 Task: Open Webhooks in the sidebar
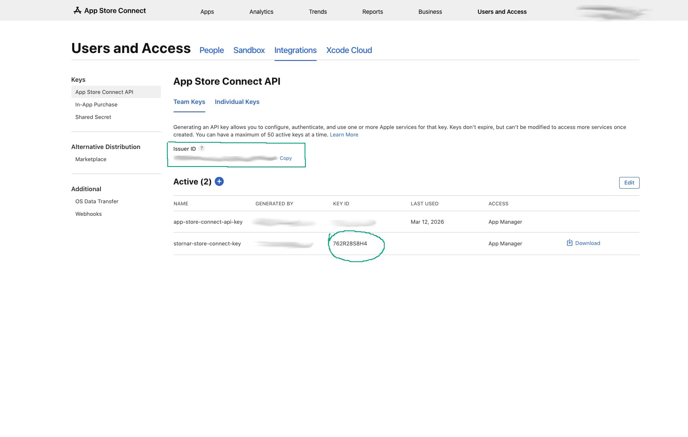point(88,214)
